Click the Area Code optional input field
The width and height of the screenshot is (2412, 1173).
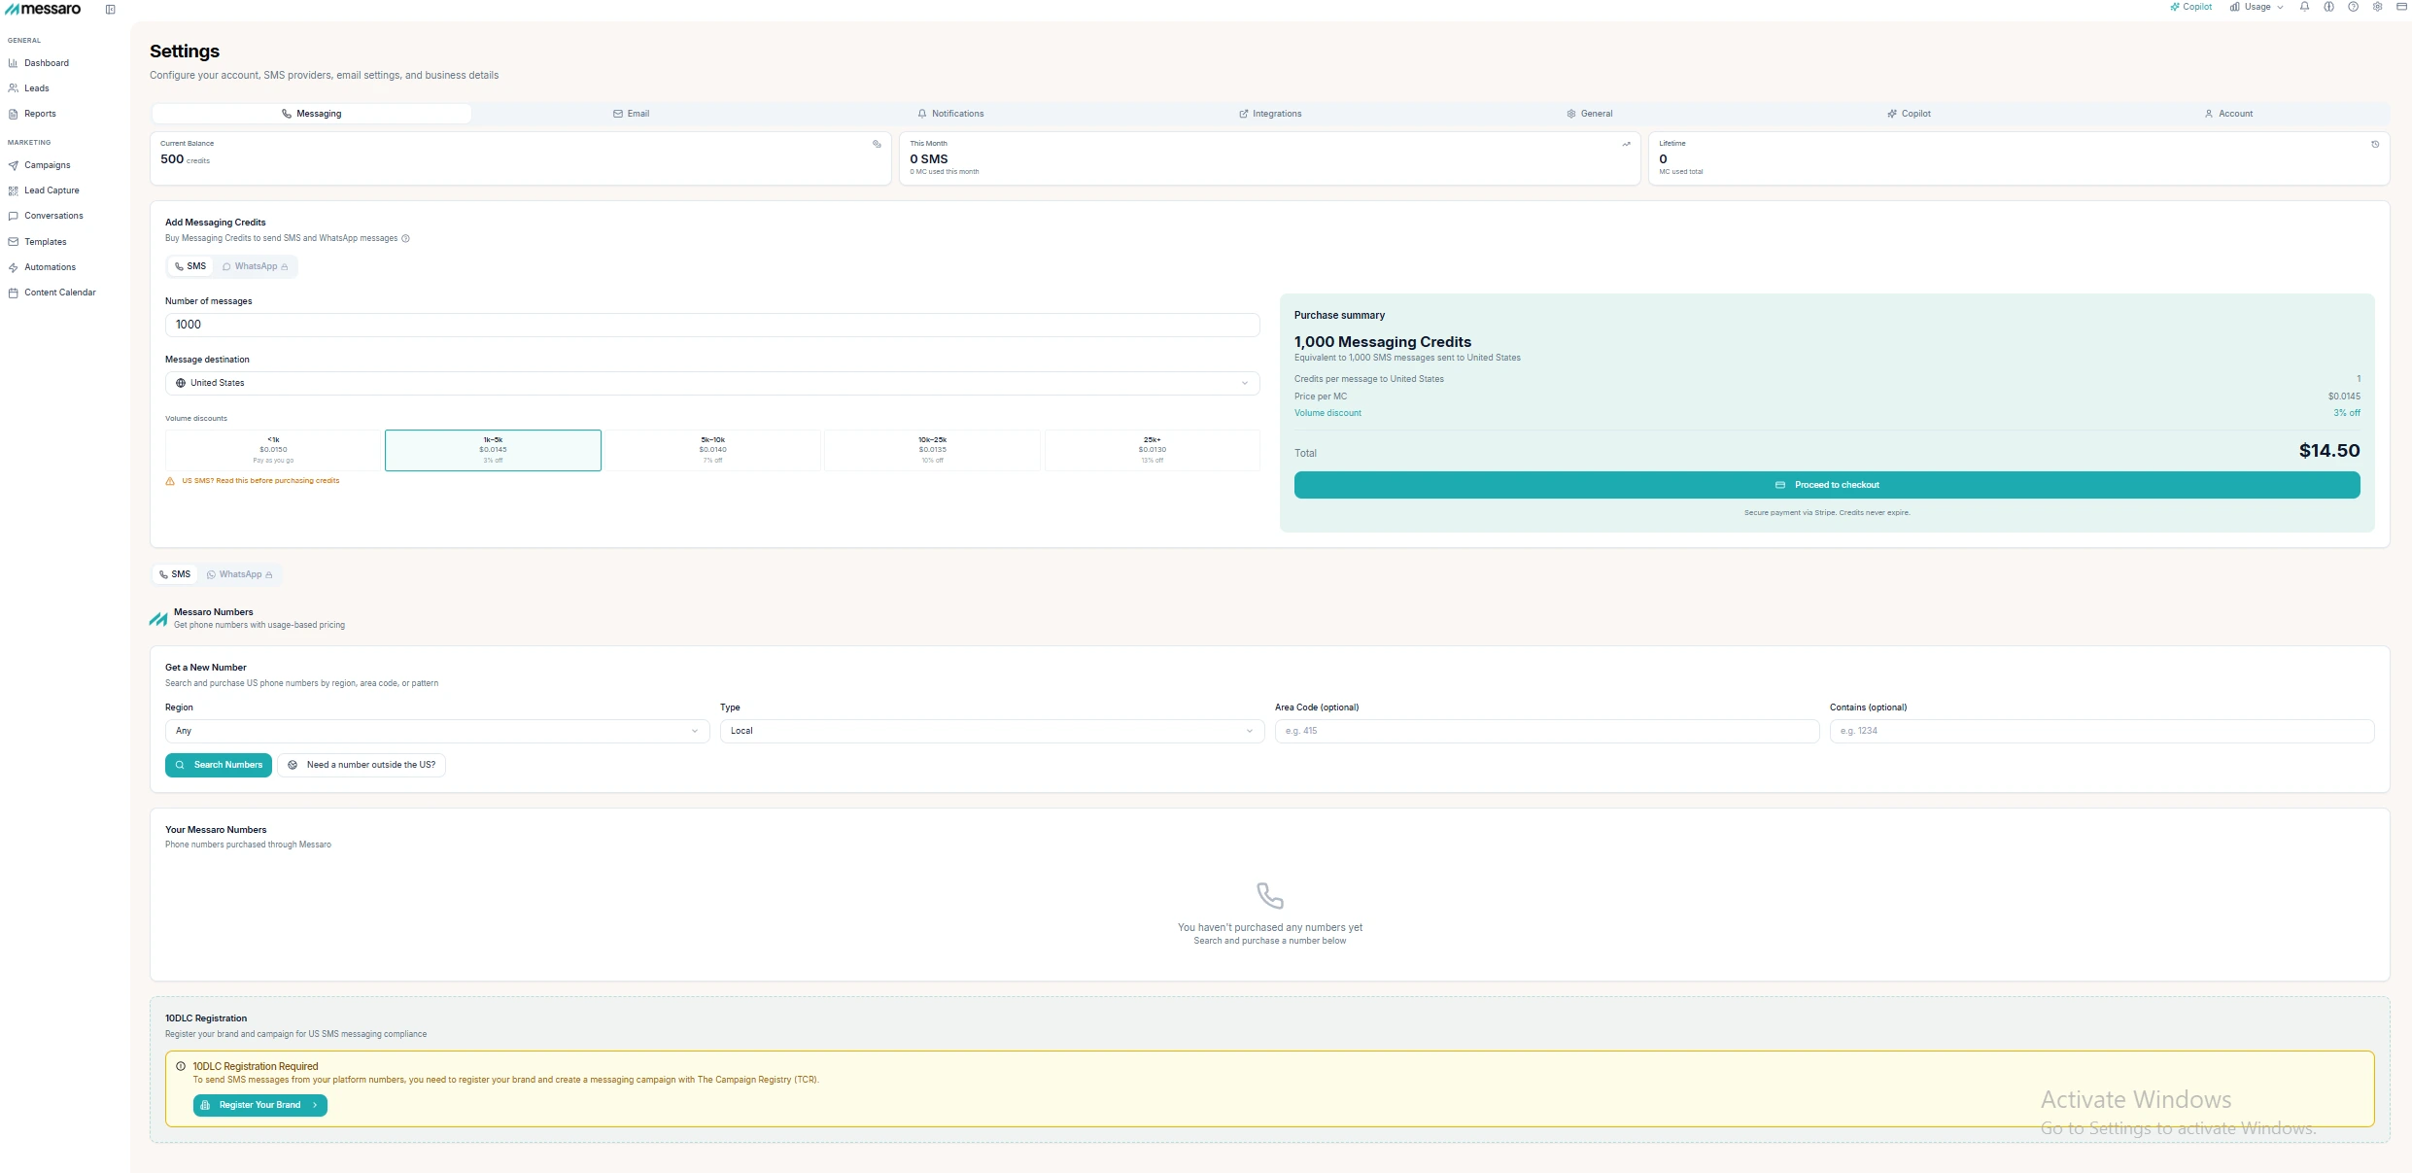[1547, 731]
